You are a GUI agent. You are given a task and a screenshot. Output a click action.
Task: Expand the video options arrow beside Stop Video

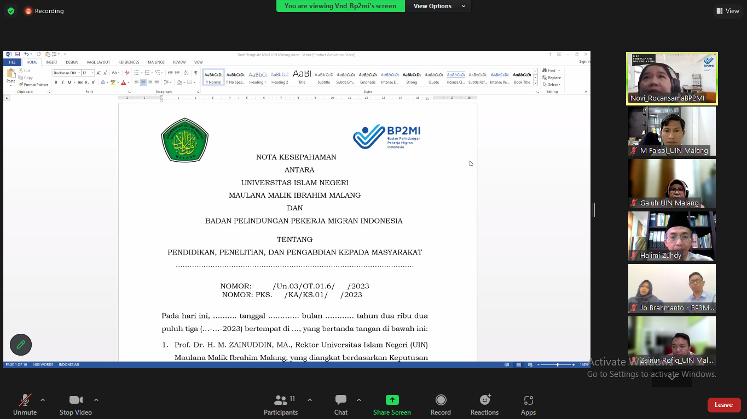[x=96, y=400]
